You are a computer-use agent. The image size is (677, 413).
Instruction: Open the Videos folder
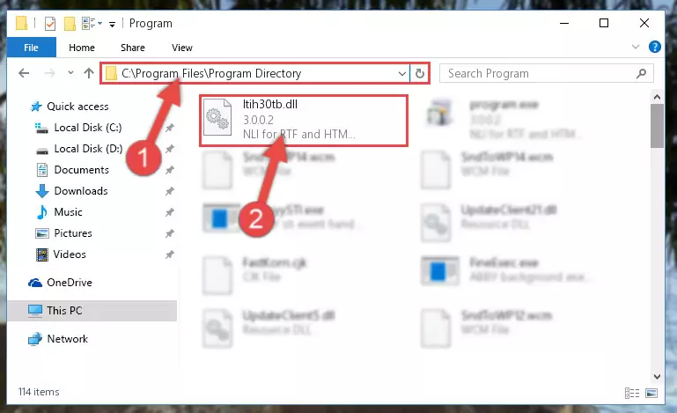pyautogui.click(x=70, y=254)
